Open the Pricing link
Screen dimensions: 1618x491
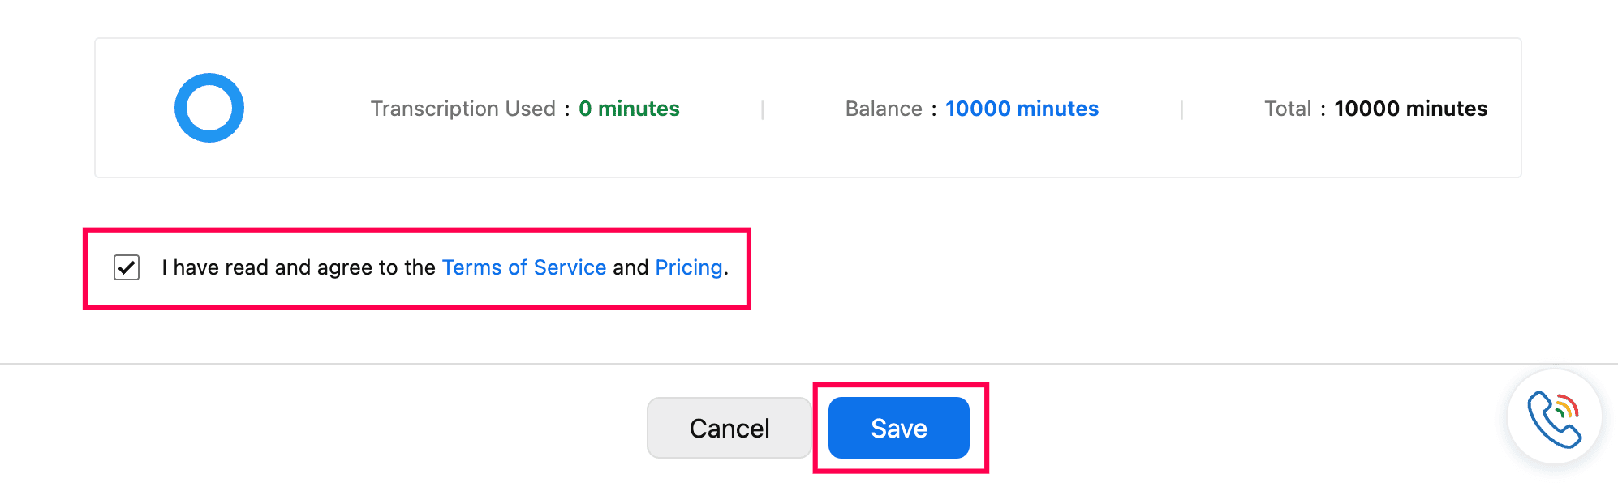click(x=688, y=267)
